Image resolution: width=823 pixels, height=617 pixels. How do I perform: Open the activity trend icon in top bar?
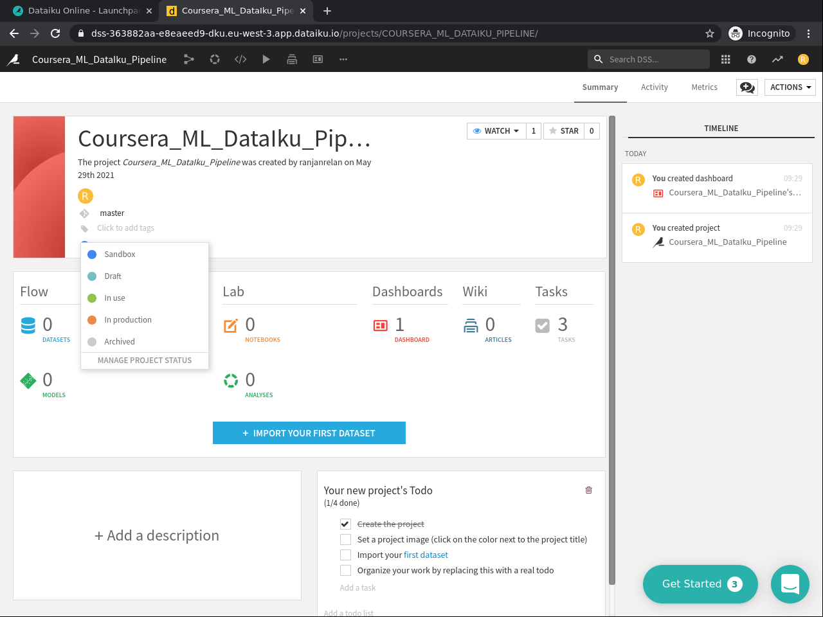[x=777, y=59]
